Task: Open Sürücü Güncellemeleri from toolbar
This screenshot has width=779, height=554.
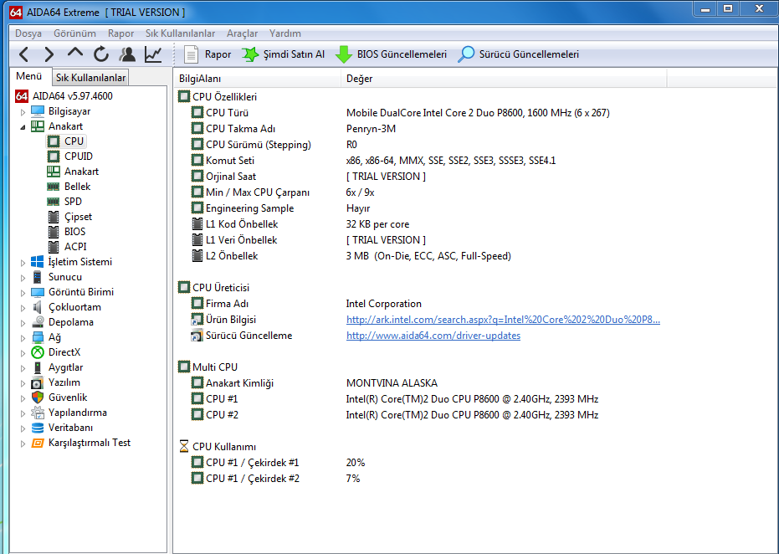Action: point(518,54)
